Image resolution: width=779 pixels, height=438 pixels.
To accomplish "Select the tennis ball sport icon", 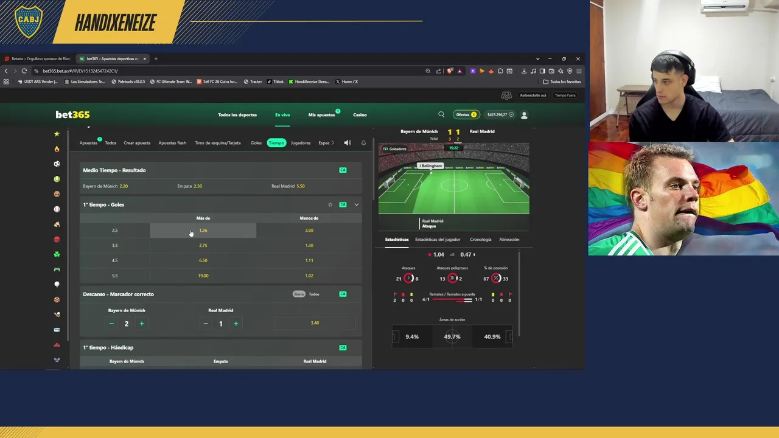I will tap(57, 179).
